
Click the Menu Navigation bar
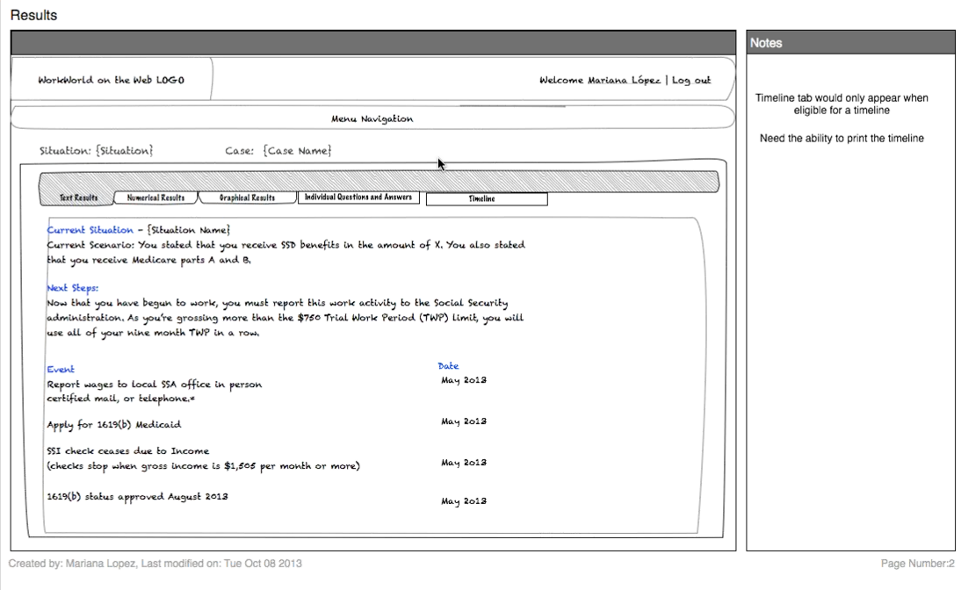[372, 119]
